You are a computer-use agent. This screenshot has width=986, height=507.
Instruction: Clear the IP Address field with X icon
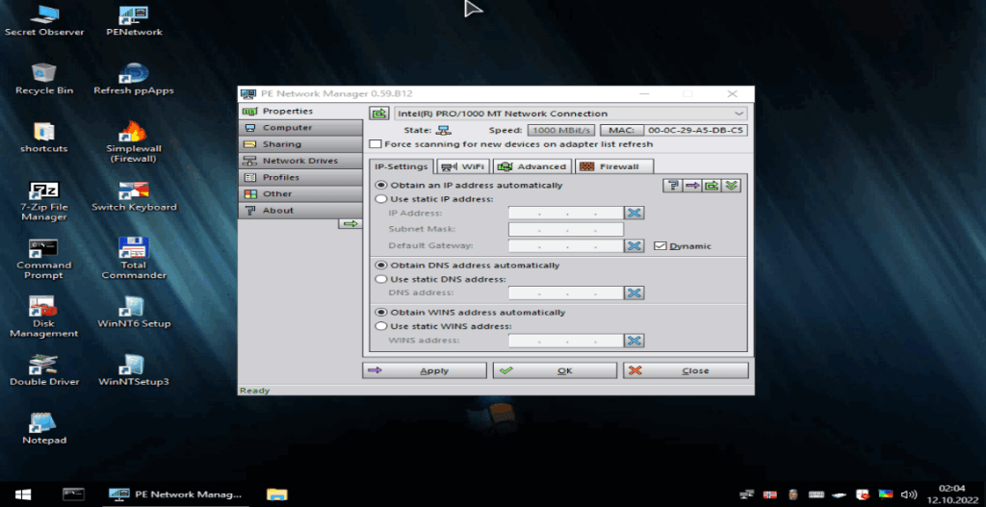[634, 213]
